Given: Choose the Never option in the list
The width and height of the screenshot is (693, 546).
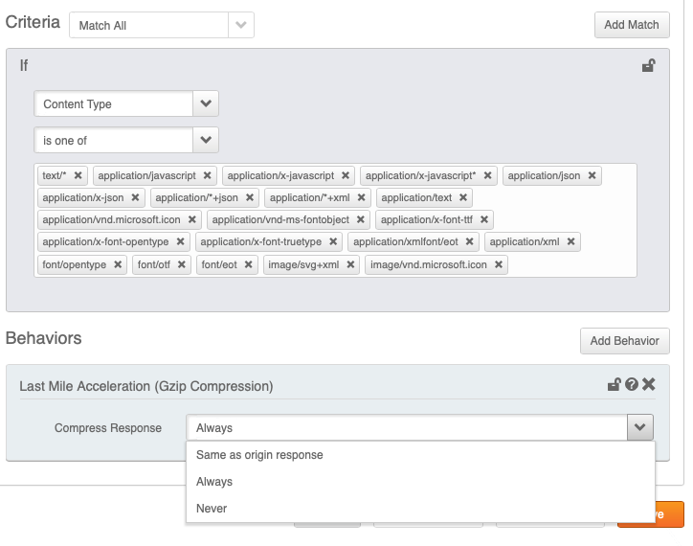Looking at the screenshot, I should pos(212,509).
